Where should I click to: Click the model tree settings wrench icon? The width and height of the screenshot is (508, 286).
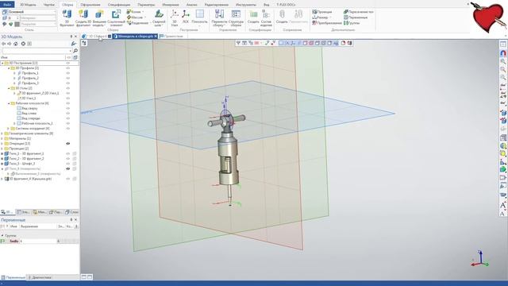(74, 44)
